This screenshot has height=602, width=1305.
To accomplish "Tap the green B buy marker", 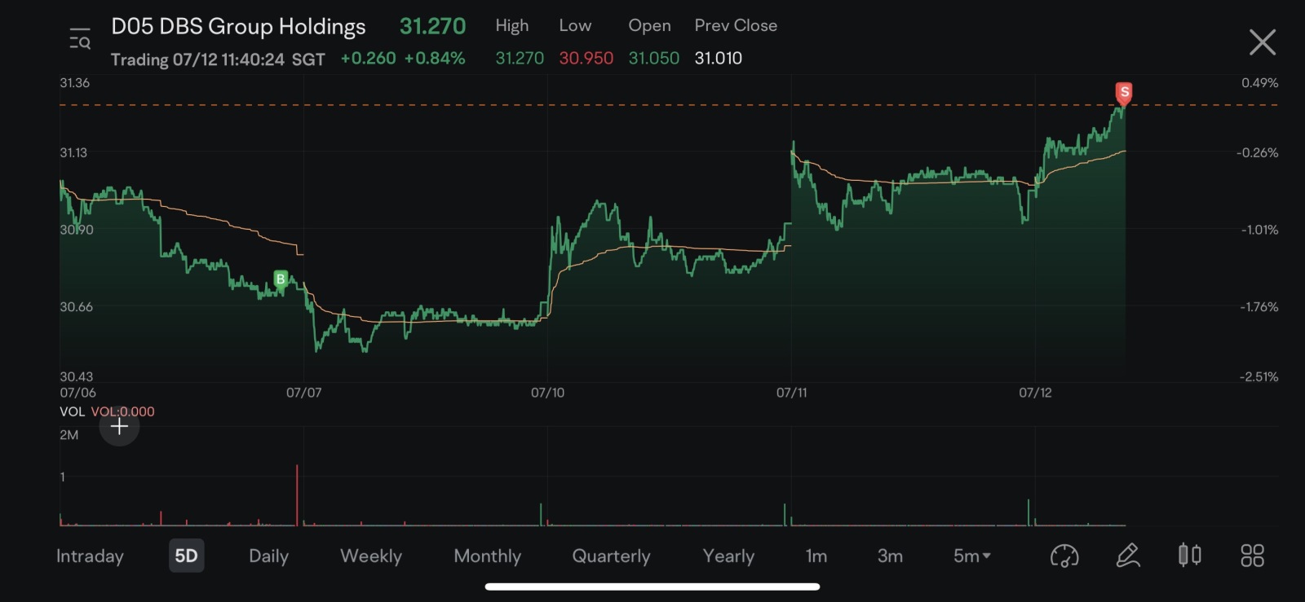I will [x=281, y=280].
